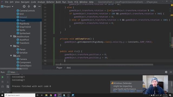Image resolution: width=173 pixels, height=97 pixels.
Task: Click the down stack trace arrow
Action: click(x=8, y=82)
